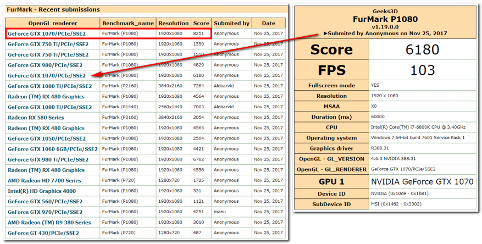Click the Windows 7 64-bit operating system value
The height and width of the screenshot is (244, 482).
418,138
